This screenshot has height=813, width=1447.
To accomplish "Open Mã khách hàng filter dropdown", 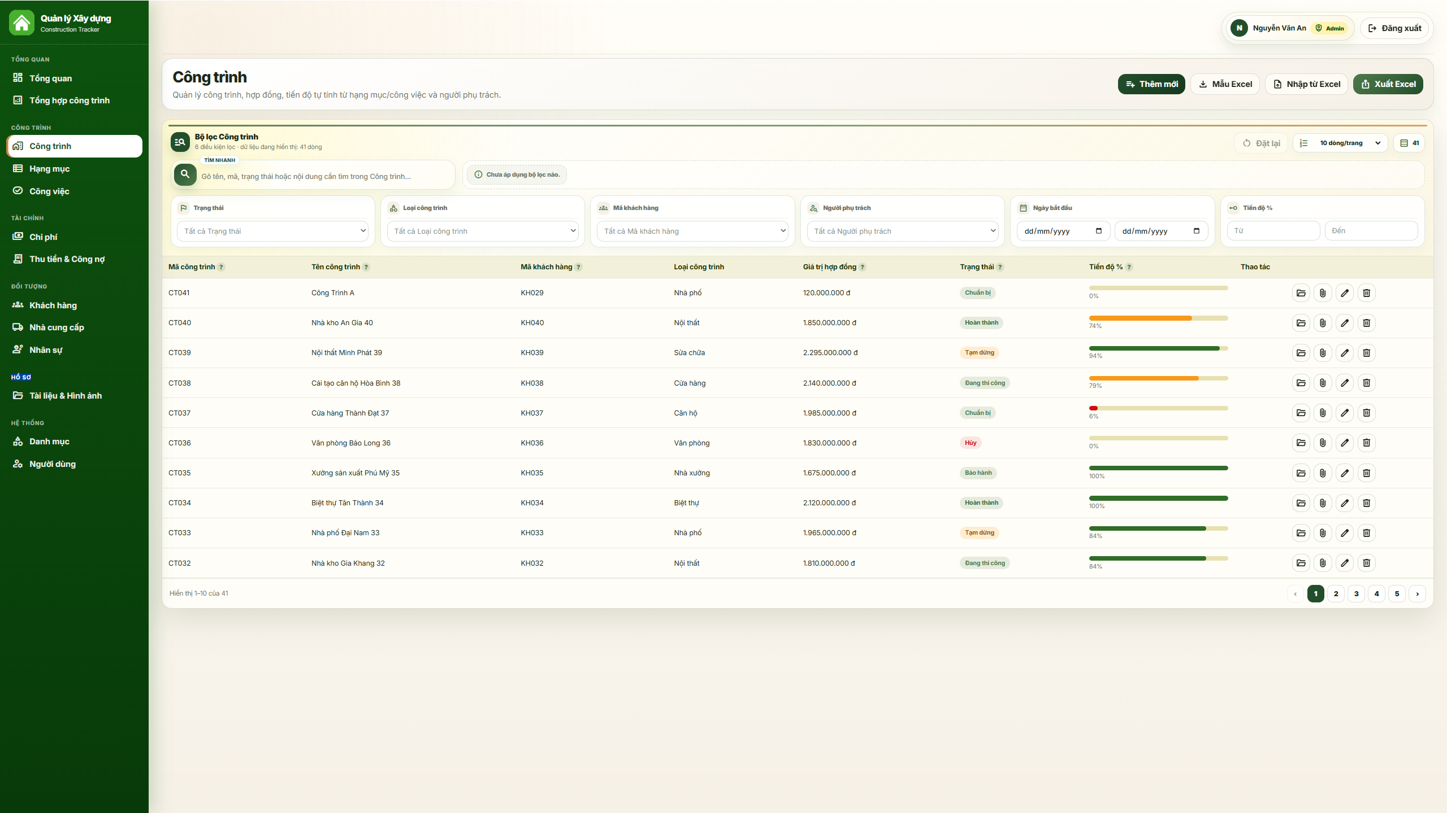I will point(692,231).
